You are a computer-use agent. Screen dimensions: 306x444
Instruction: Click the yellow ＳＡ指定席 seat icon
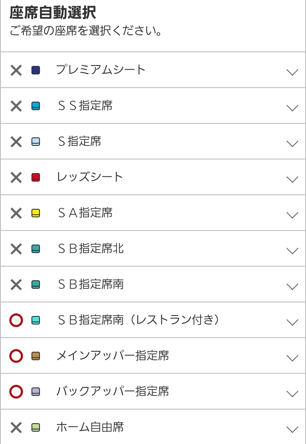coord(36,213)
